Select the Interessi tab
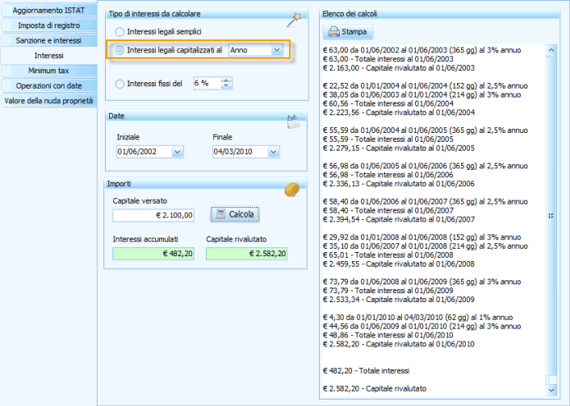 [x=49, y=56]
